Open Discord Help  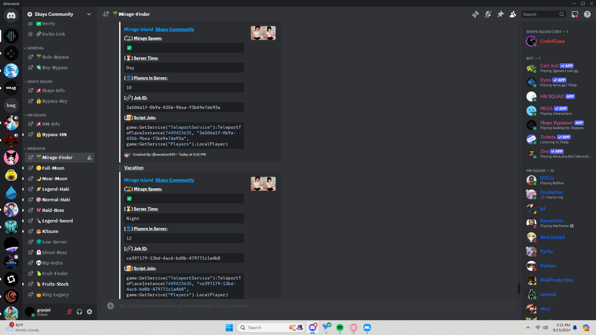tap(587, 14)
